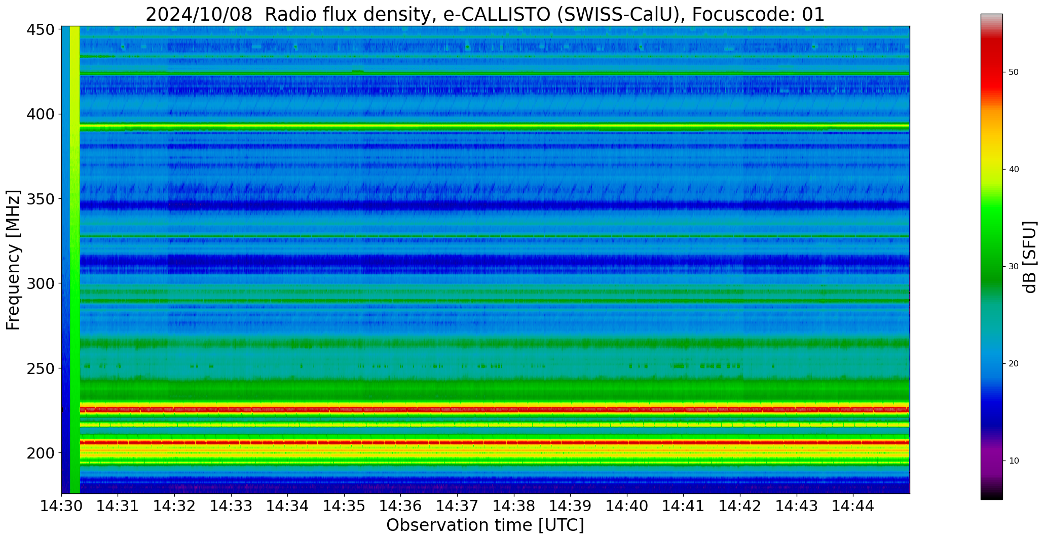The height and width of the screenshot is (540, 1045).
Task: Click the 14:34 time tick label
Action: click(x=288, y=506)
